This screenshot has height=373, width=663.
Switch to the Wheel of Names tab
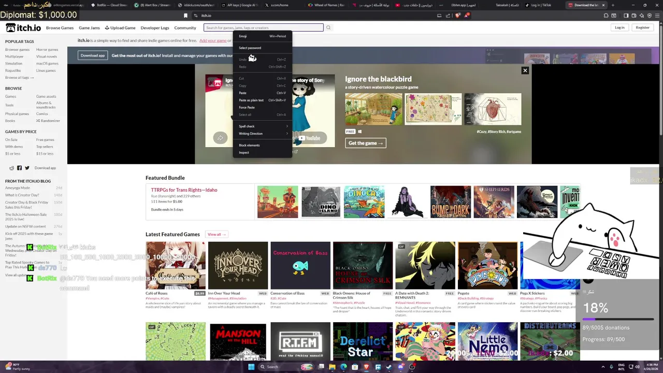326,5
